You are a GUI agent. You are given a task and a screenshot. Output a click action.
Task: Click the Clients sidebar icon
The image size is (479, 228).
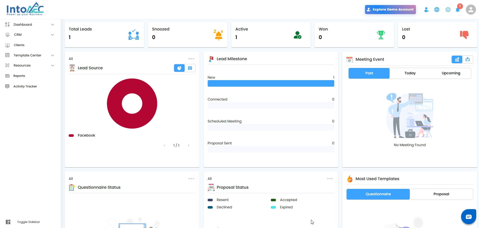(x=8, y=45)
